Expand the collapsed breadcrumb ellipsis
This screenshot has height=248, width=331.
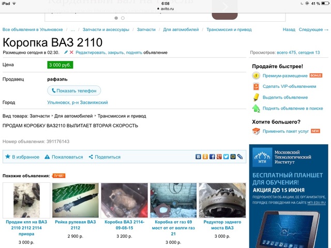coord(73,30)
